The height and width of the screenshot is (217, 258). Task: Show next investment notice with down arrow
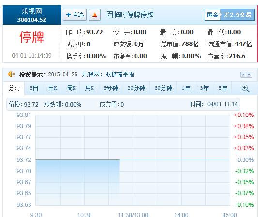point(249,75)
